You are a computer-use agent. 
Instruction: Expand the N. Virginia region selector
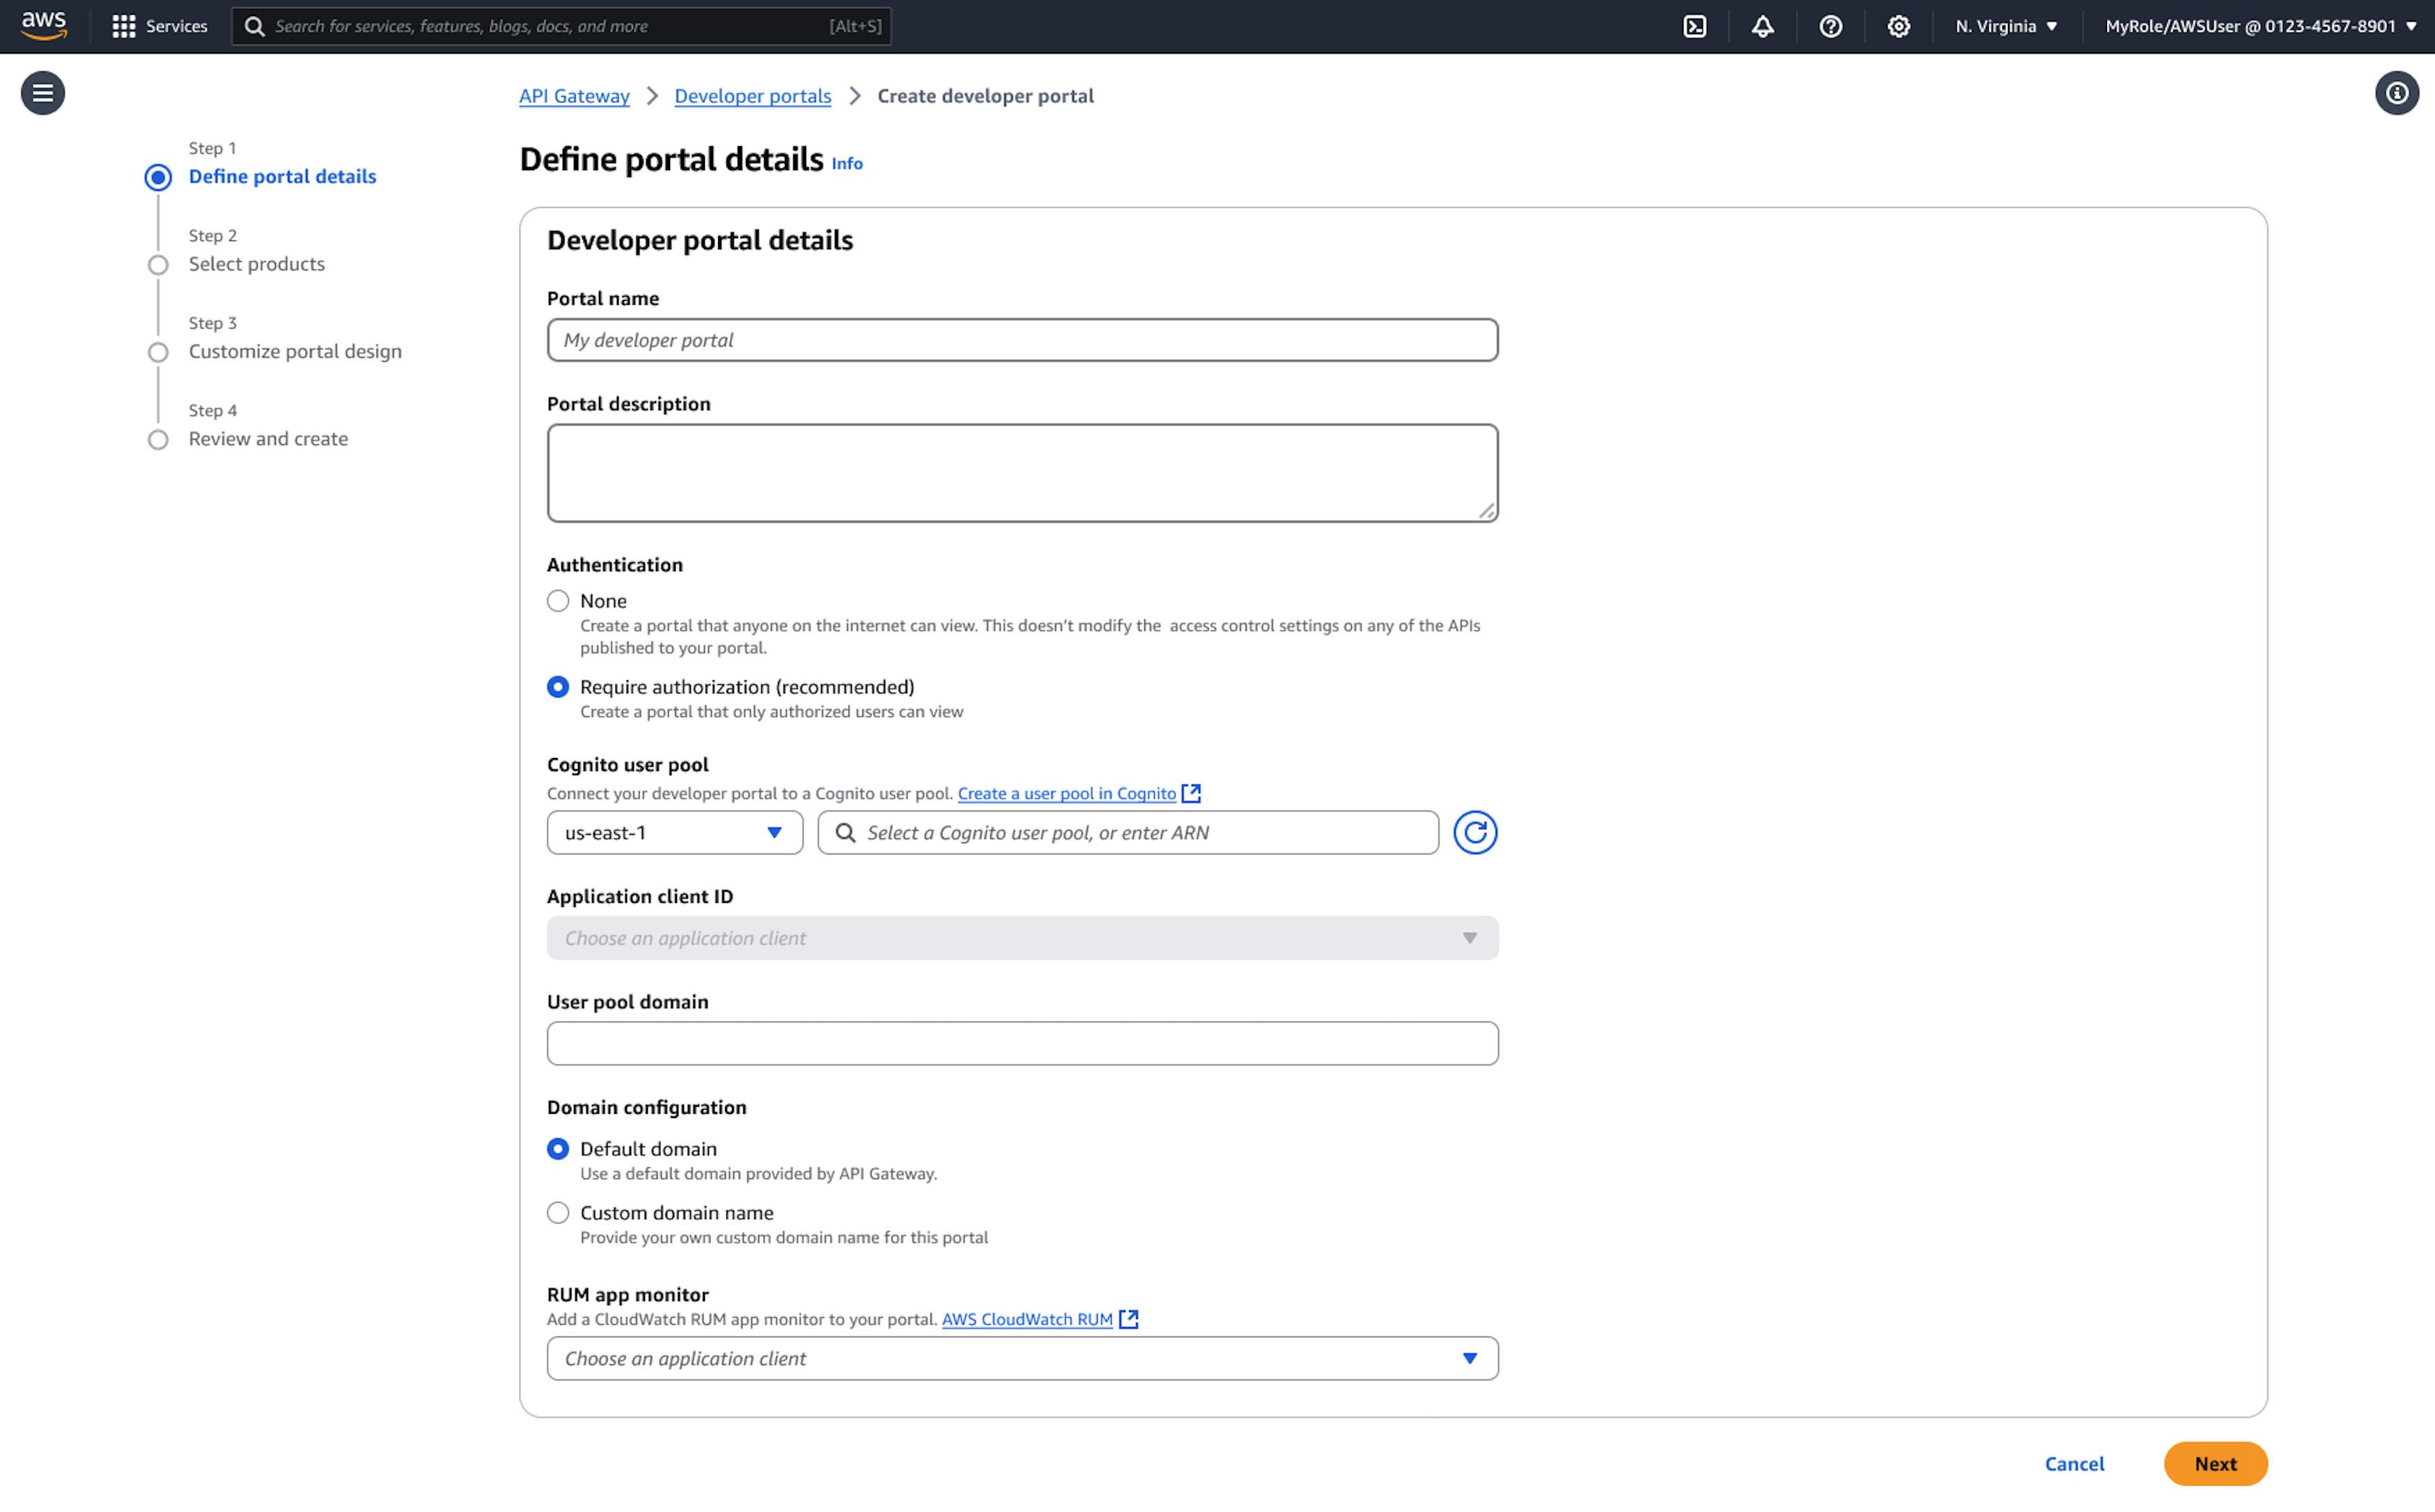[2006, 26]
